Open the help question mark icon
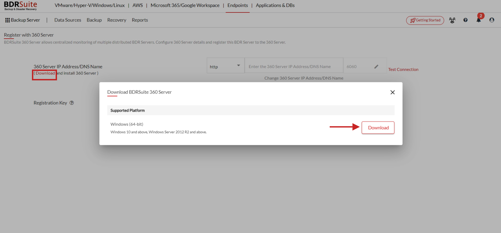This screenshot has height=233, width=501. pos(465,20)
